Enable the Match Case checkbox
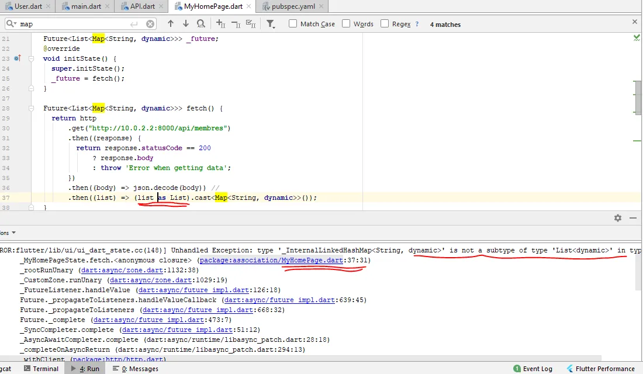643x374 pixels. point(293,24)
